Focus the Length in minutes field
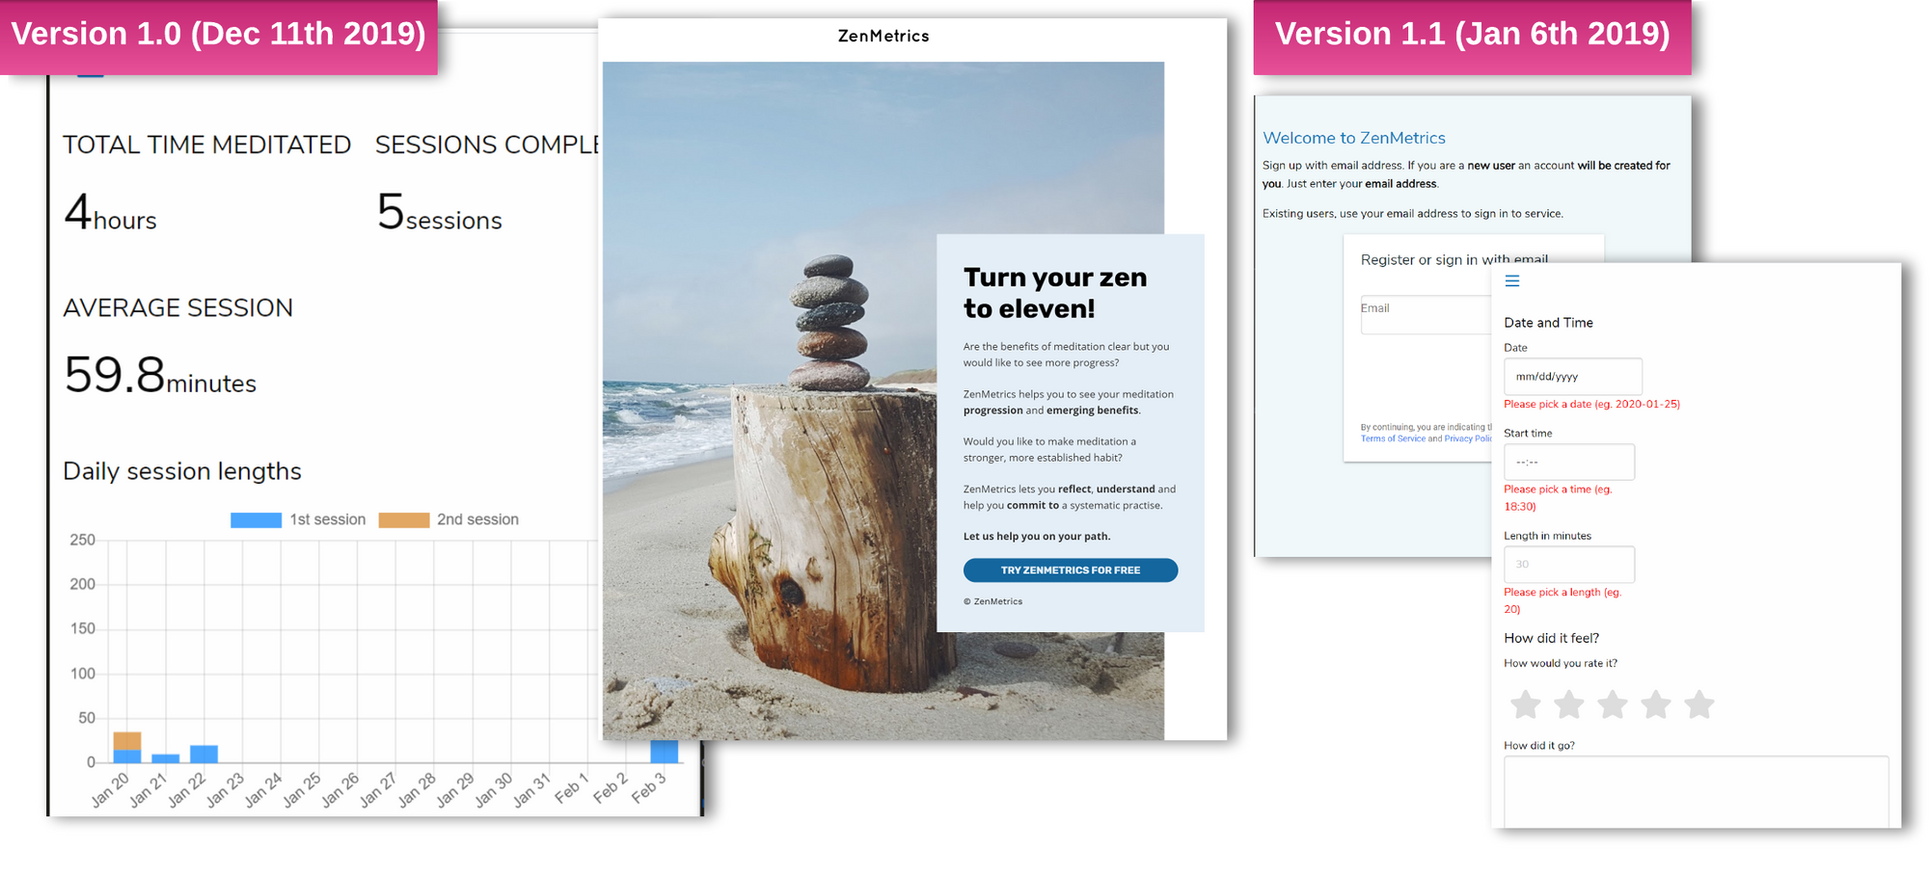The image size is (1929, 874). pyautogui.click(x=1569, y=564)
